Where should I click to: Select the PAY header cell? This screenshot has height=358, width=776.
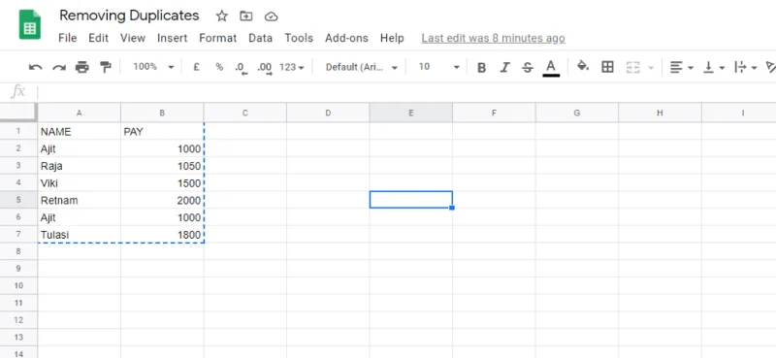pyautogui.click(x=162, y=131)
